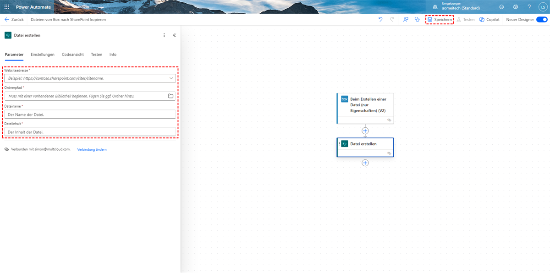Click the Testen flask button

pyautogui.click(x=465, y=20)
